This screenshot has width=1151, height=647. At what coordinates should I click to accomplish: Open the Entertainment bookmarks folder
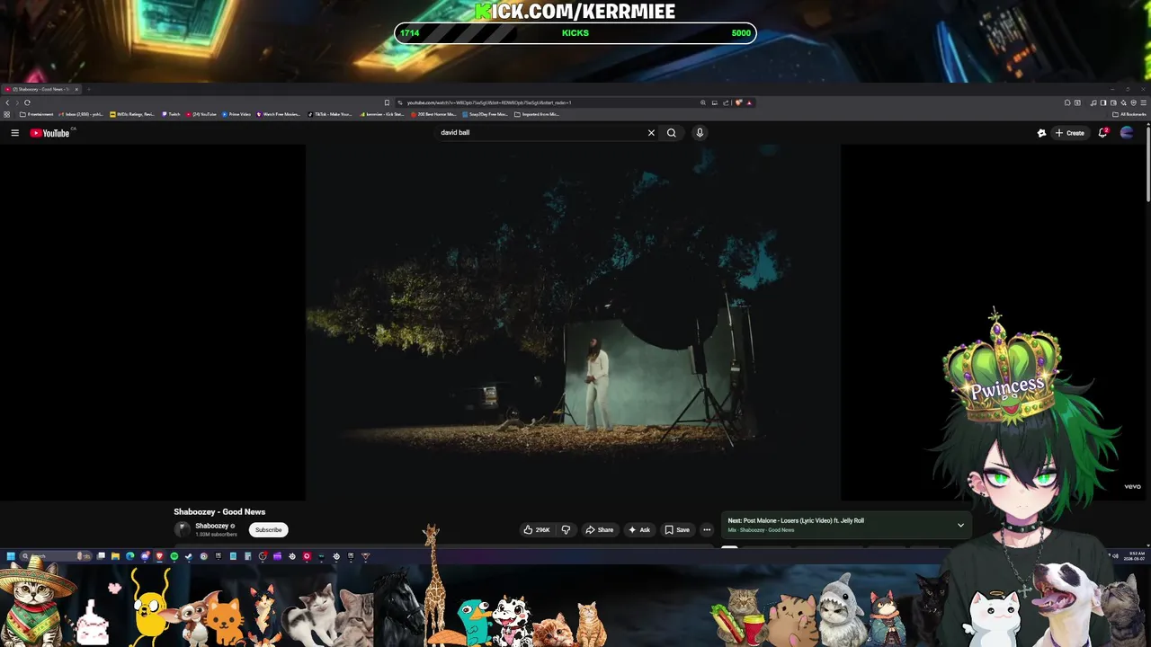(37, 114)
